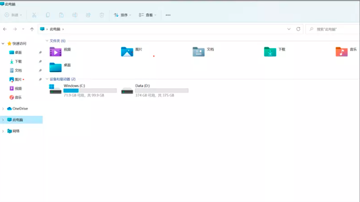Click the '374 GB 可用' text
Image resolution: width=360 pixels, height=202 pixels.
pos(146,95)
